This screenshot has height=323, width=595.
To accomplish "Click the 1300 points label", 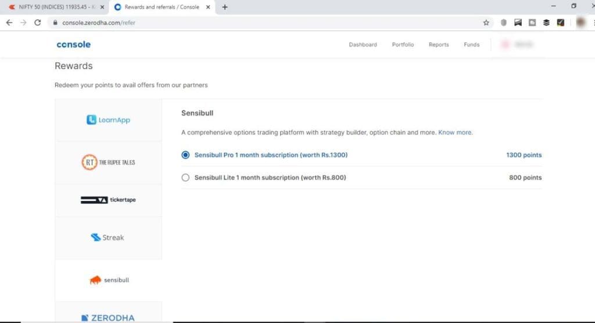I will (524, 155).
